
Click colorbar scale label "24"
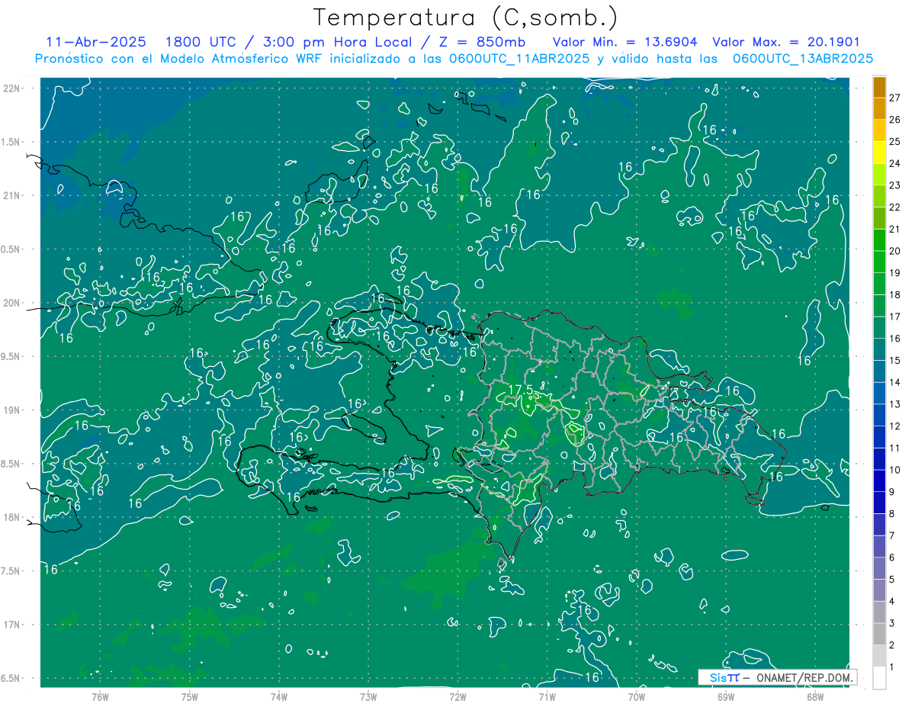pos(894,163)
